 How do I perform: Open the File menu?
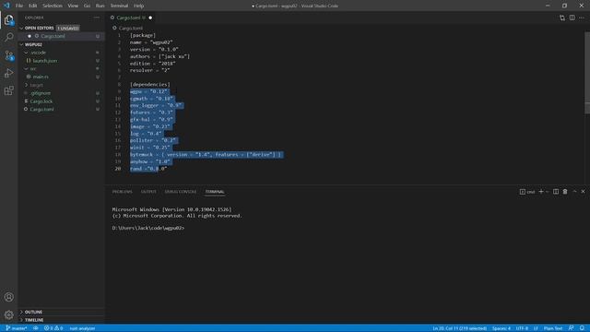(19, 6)
